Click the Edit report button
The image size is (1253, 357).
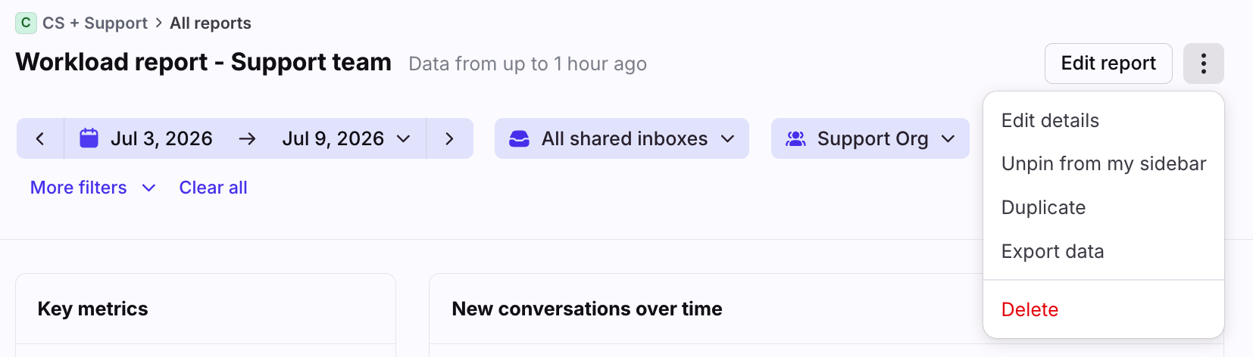click(x=1108, y=64)
